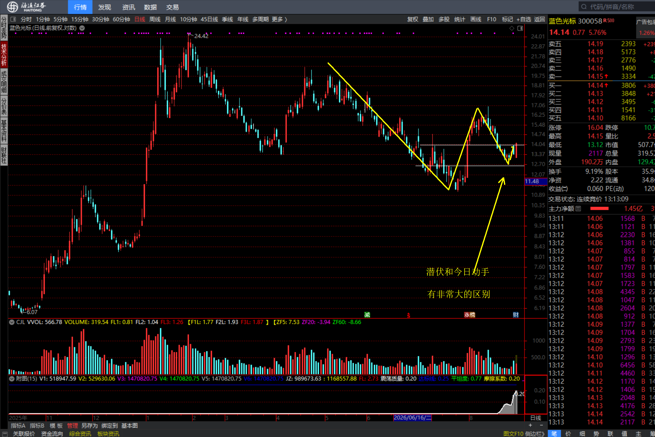Click the 主力净额 detail icon
655x437 pixels.
(x=578, y=209)
